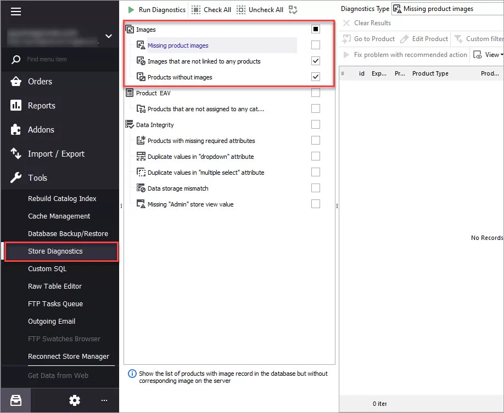Open Database Backup/Restore
This screenshot has width=504, height=413.
click(x=68, y=234)
